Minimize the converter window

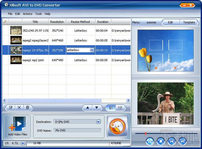click(184, 5)
